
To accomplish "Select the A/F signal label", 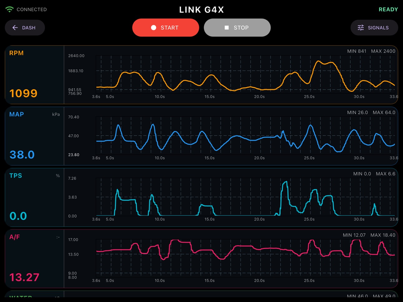I will [15, 237].
